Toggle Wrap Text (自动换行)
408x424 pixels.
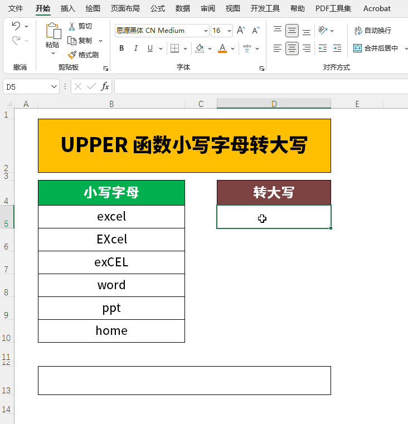point(372,30)
